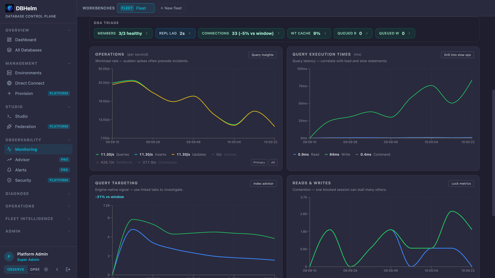495x278 pixels.
Task: Open Alerts in sidebar
Action: pos(38,170)
